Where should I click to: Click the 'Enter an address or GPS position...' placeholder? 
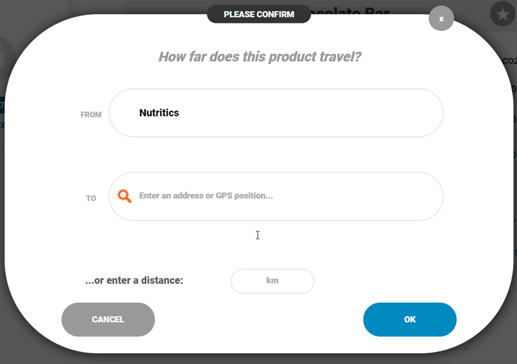click(x=206, y=196)
